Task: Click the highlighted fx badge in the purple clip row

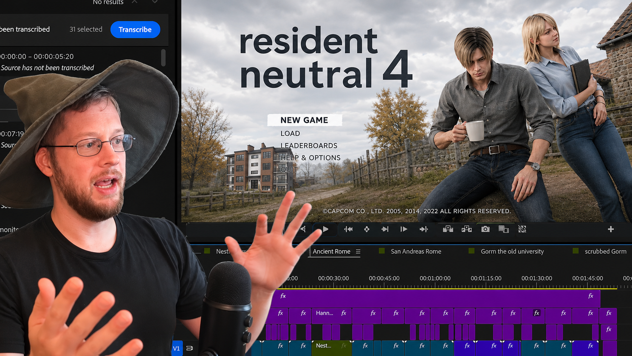Action: click(x=536, y=313)
